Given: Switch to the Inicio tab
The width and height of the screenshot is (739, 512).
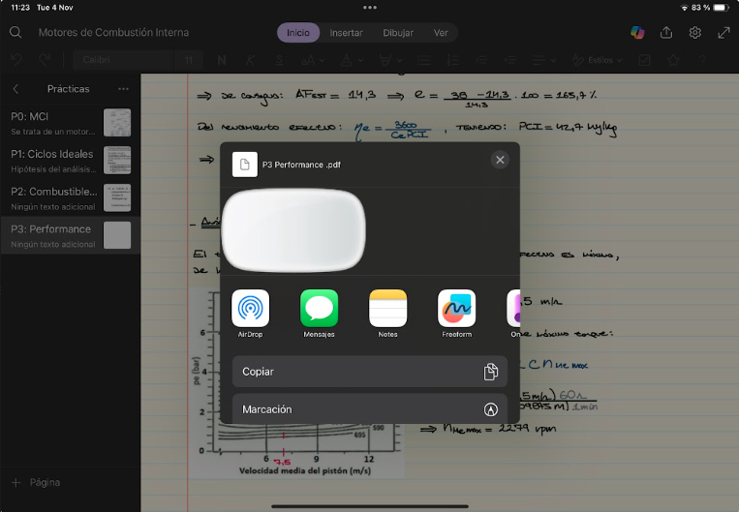Looking at the screenshot, I should click(298, 33).
